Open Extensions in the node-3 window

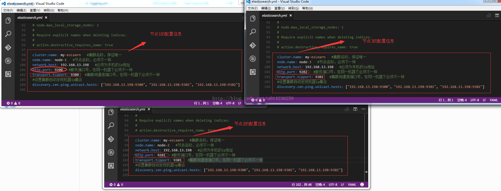point(253,72)
